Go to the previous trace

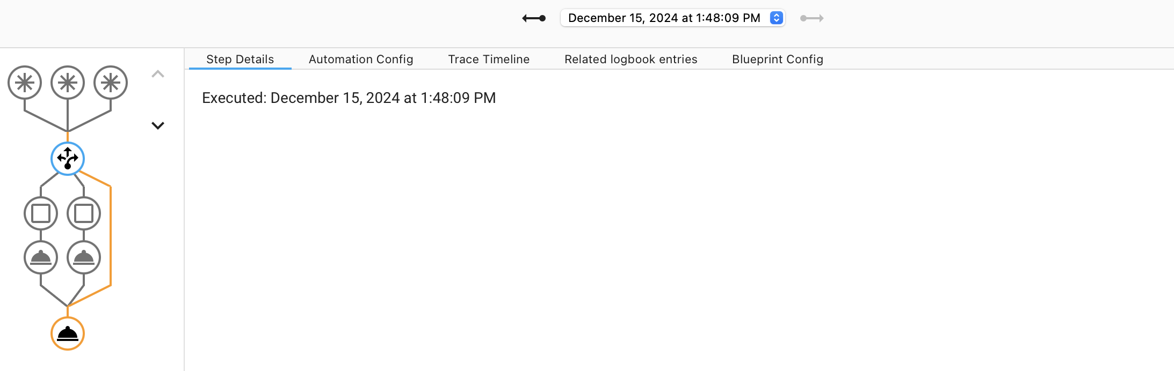click(x=534, y=18)
